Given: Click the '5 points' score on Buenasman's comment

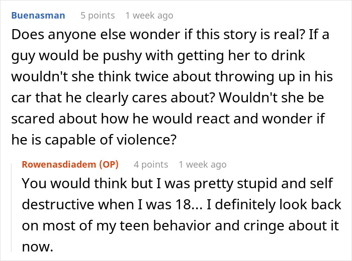Looking at the screenshot, I should (98, 15).
